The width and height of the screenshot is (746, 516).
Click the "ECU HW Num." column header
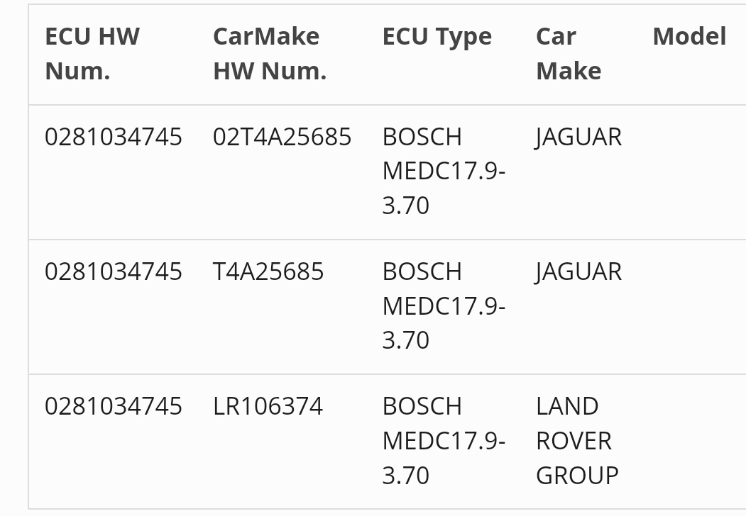[92, 54]
